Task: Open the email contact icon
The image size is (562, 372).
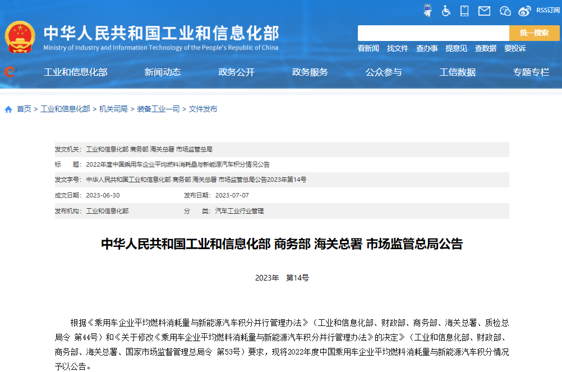Action: 483,10
